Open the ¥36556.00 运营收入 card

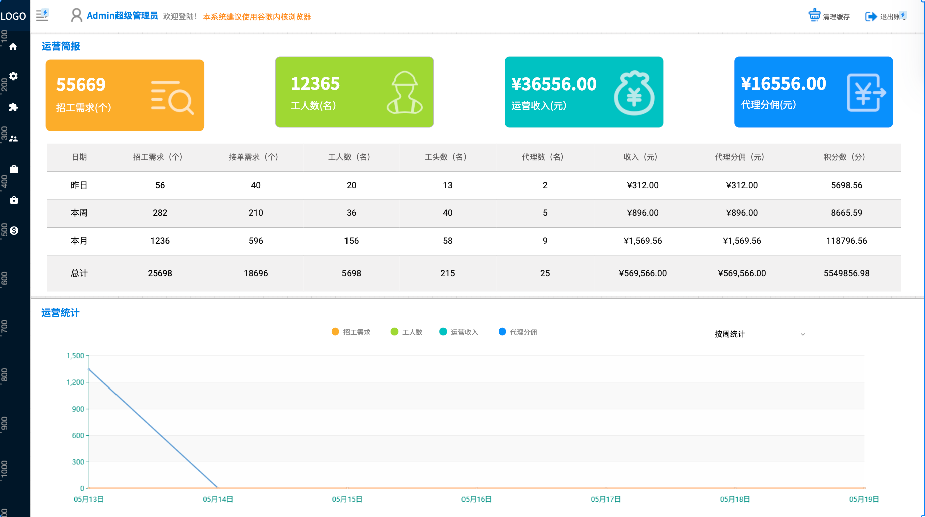pyautogui.click(x=584, y=92)
